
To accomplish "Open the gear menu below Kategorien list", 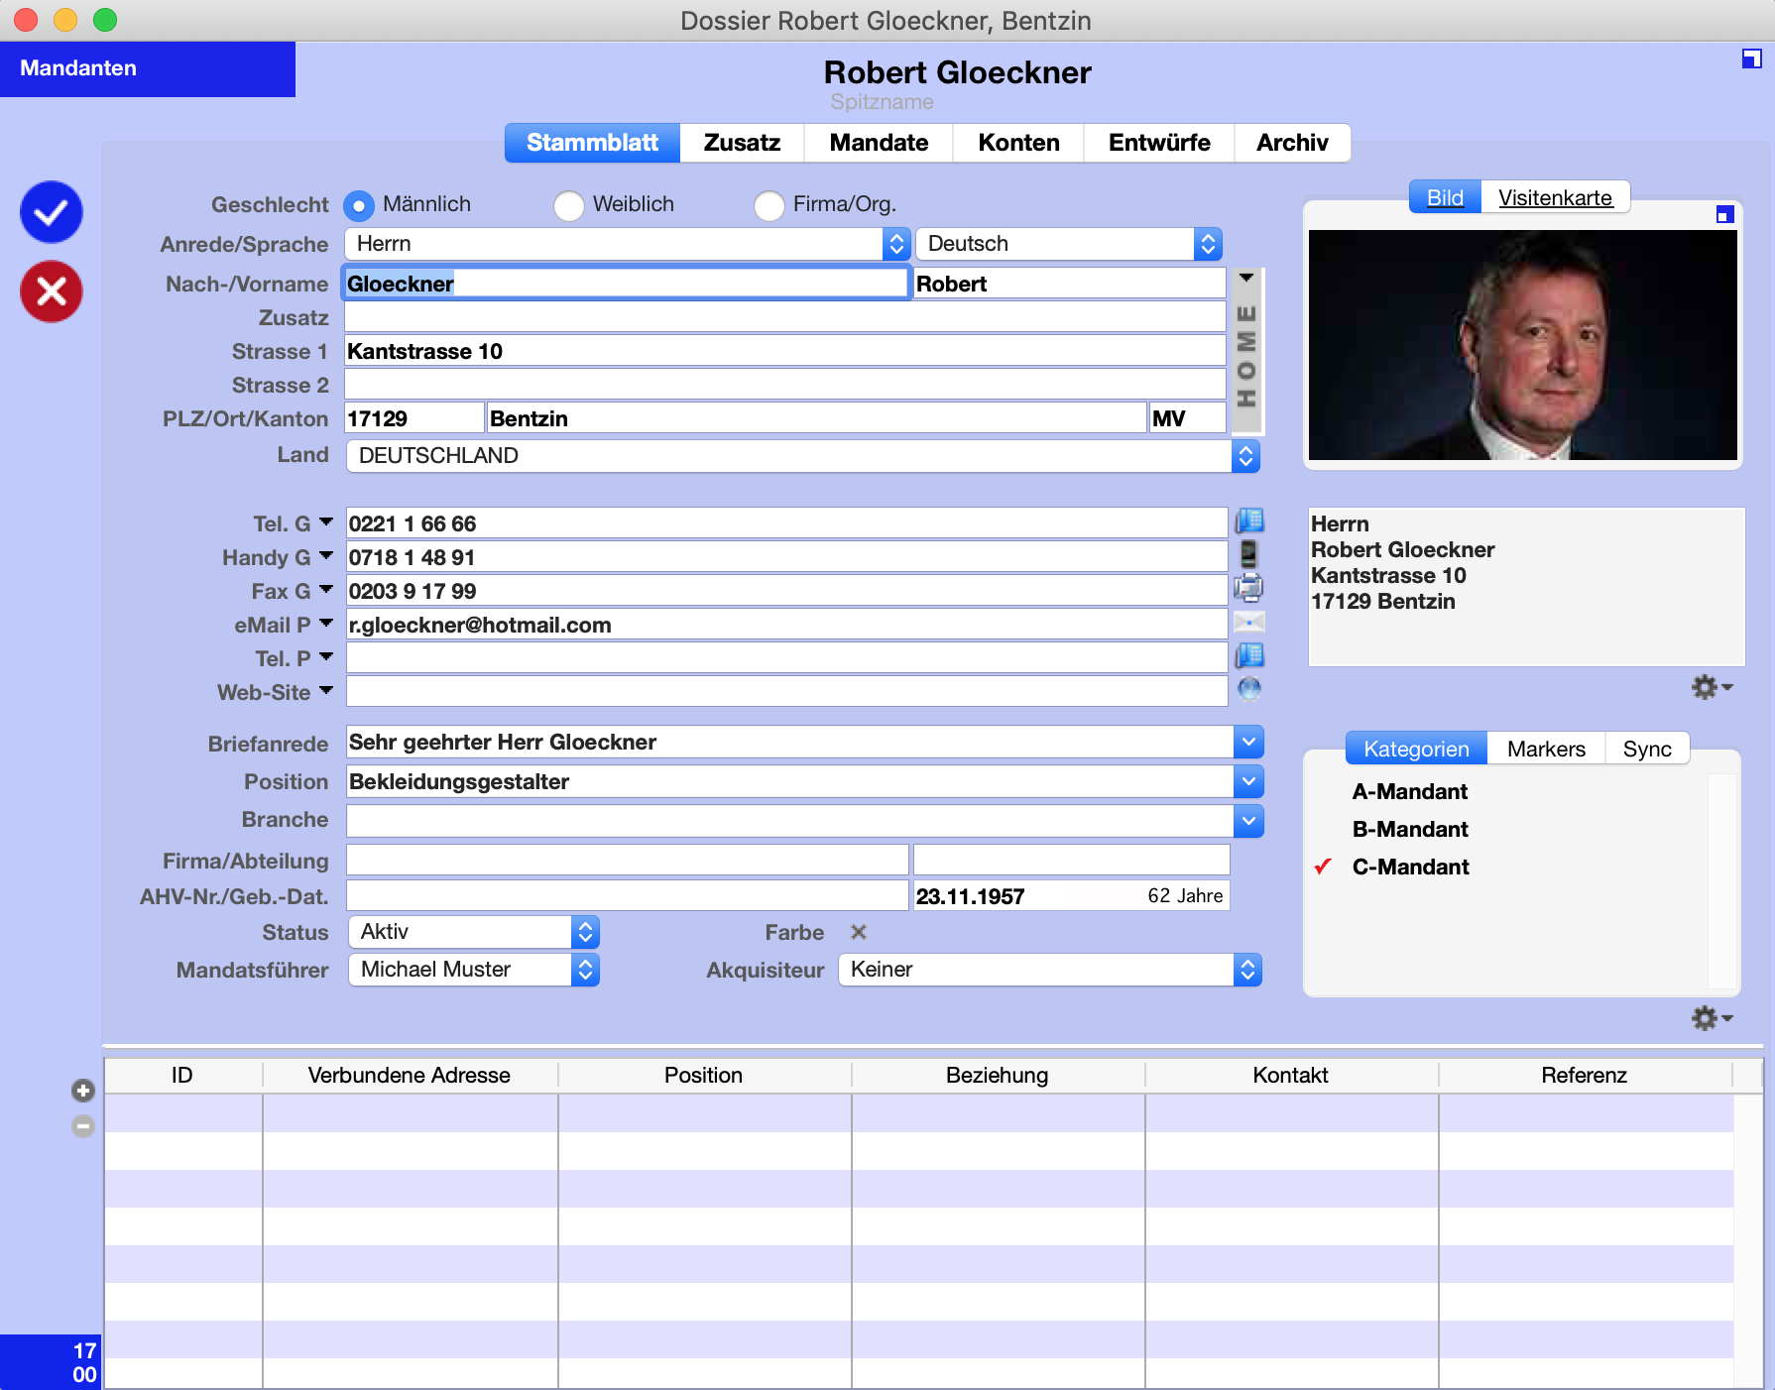I will 1712,1018.
